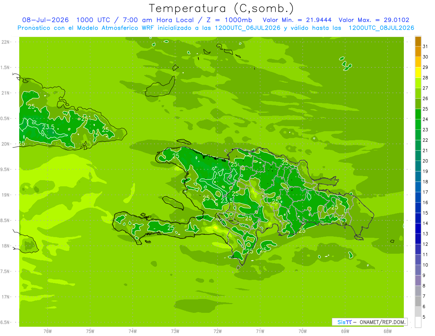This screenshot has height=336, width=435.
Task: Click the 'Z = 1000mb' level text
Action: pos(229,20)
